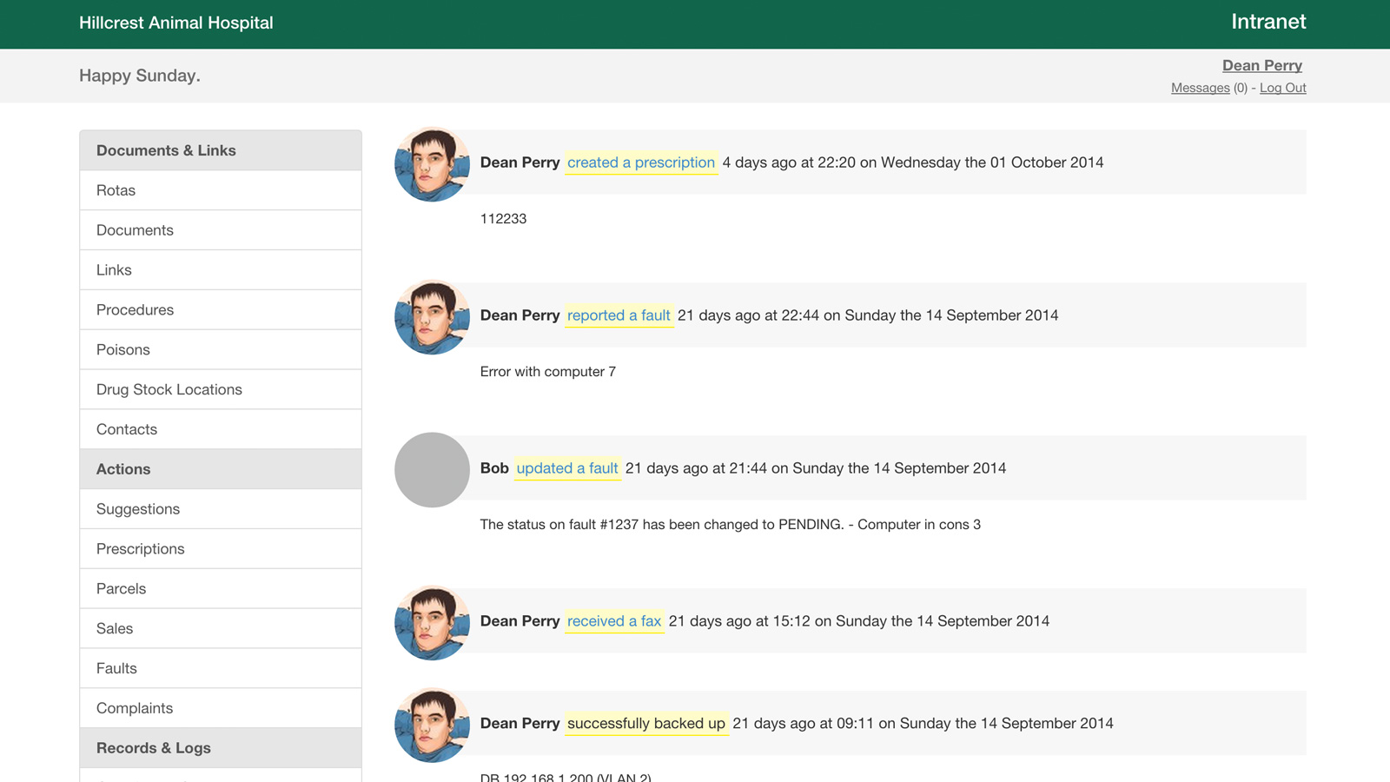Image resolution: width=1390 pixels, height=782 pixels.
Task: Click Dean Perry avatar on backed up entry
Action: pyautogui.click(x=432, y=726)
